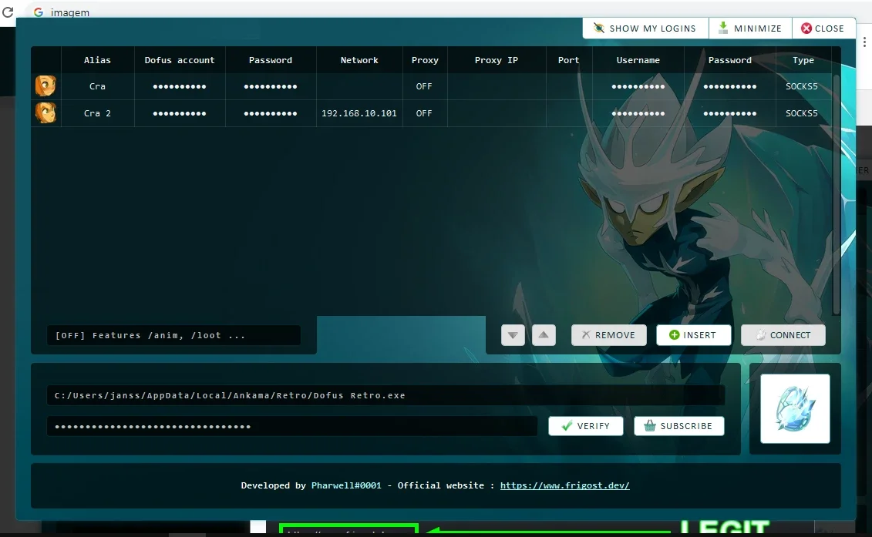Move account down with the down arrow

pyautogui.click(x=513, y=335)
